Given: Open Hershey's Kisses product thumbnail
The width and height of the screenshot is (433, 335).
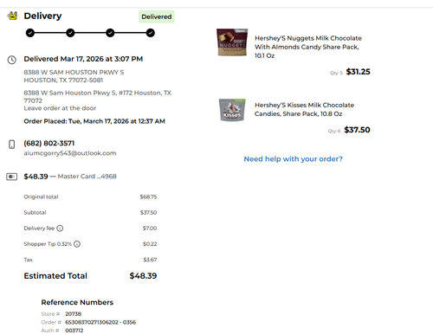Looking at the screenshot, I should coord(232,110).
